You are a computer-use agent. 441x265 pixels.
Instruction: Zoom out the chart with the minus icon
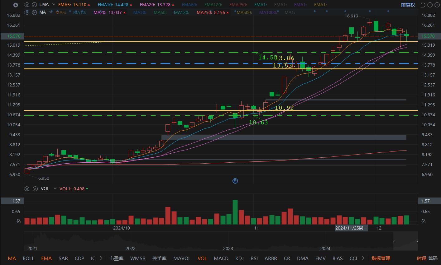[x=430, y=5]
